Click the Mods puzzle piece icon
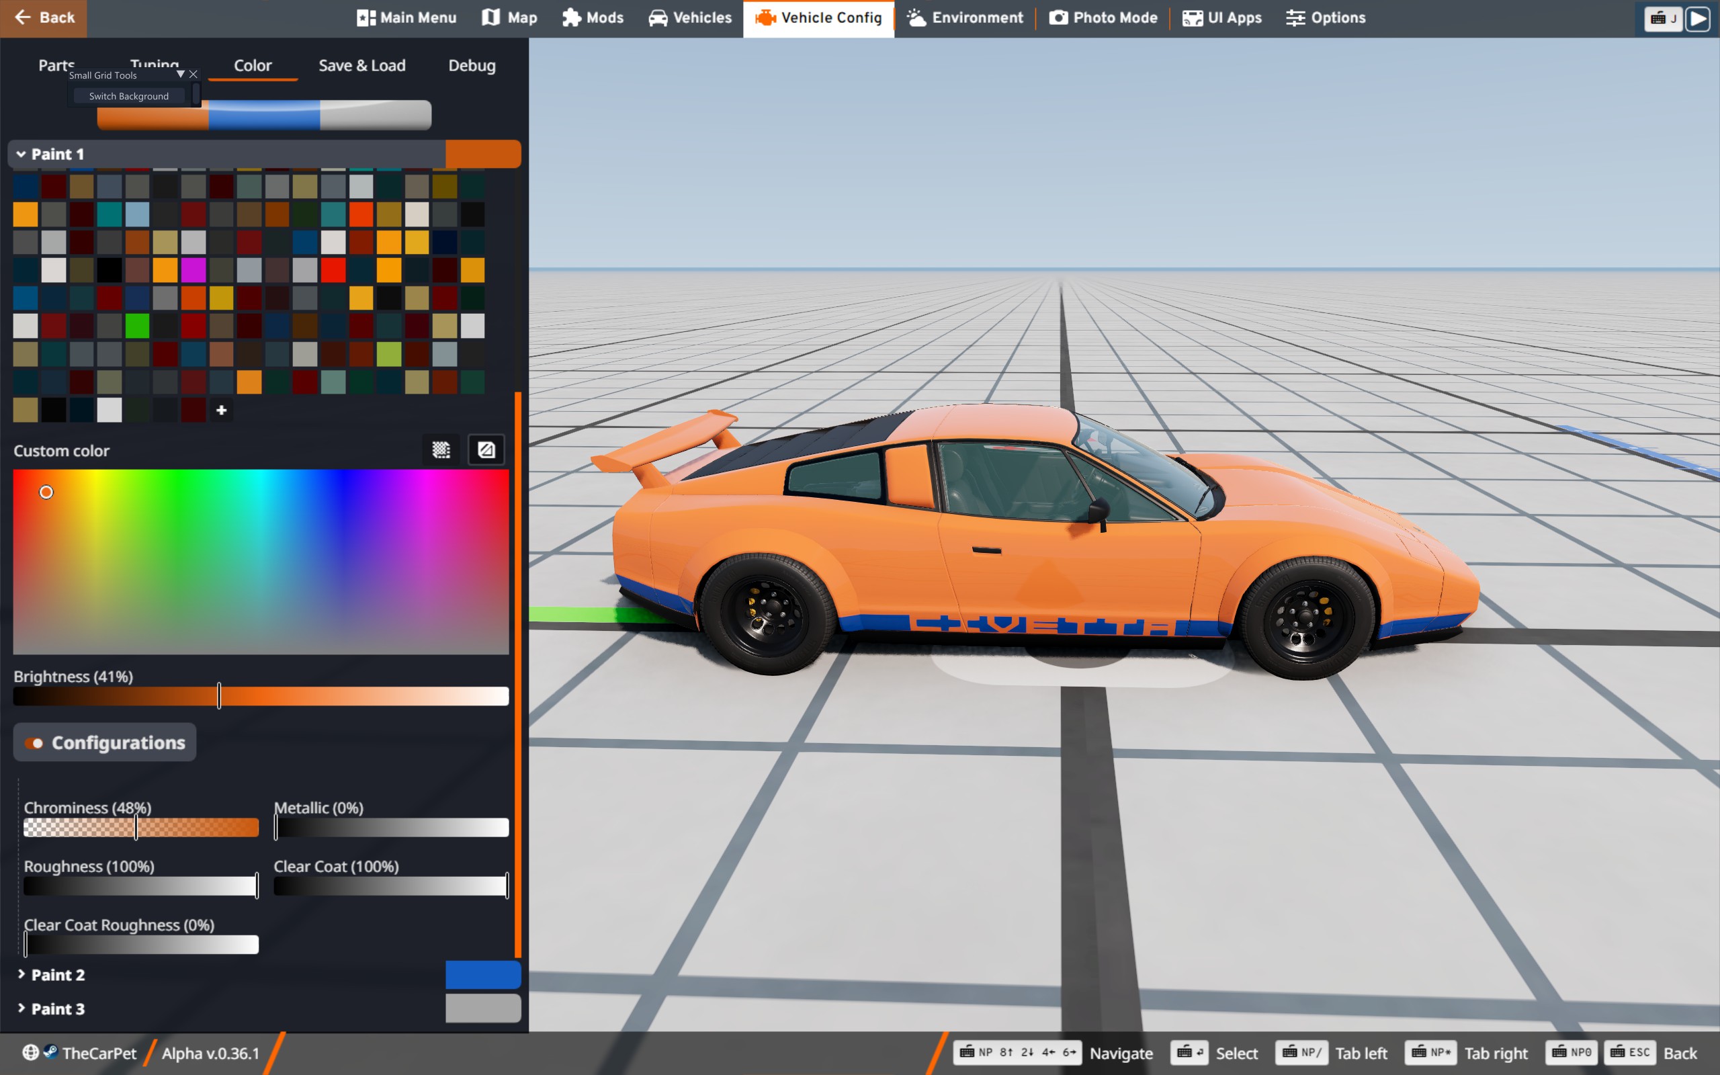The height and width of the screenshot is (1075, 1720). point(572,17)
